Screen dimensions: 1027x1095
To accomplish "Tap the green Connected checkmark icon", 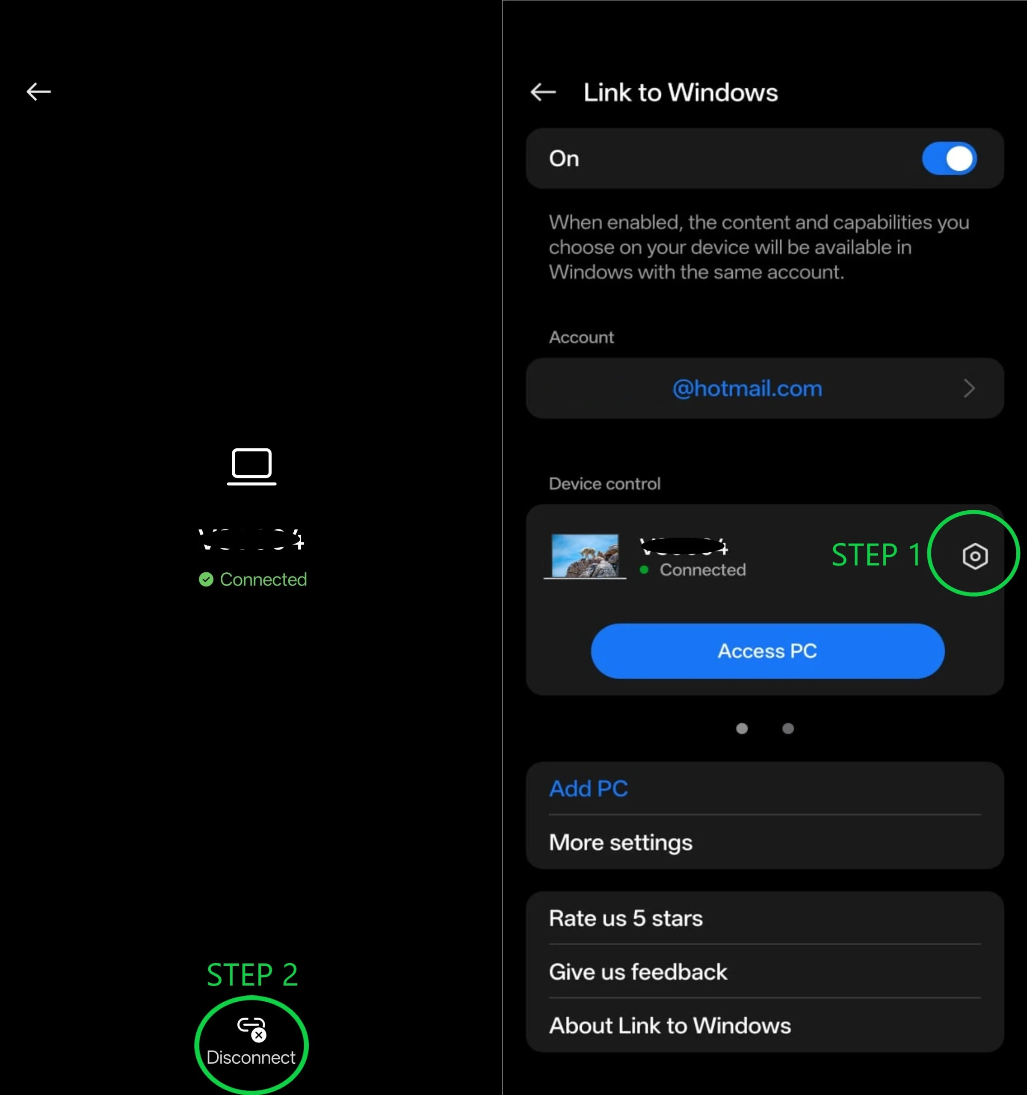I will 206,579.
